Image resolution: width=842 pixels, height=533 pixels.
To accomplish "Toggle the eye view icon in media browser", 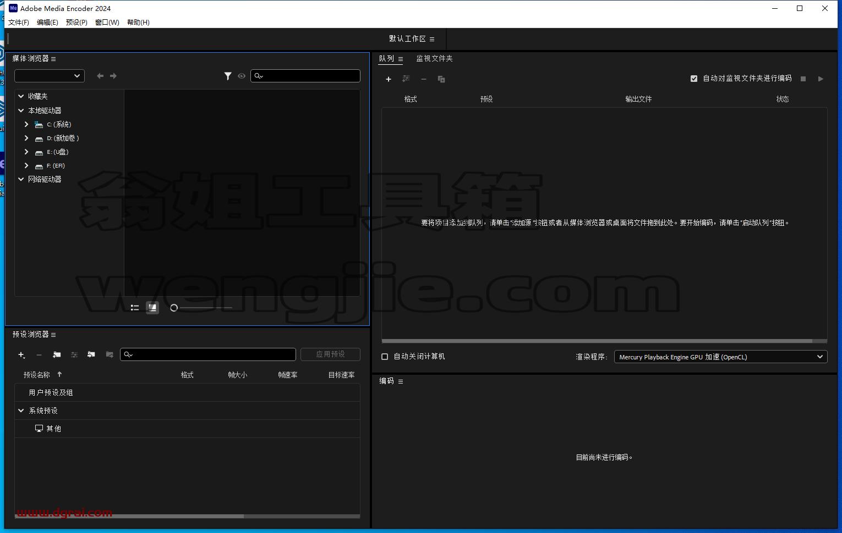I will point(242,76).
